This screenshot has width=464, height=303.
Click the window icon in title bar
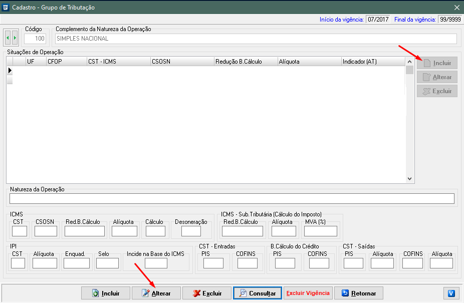(6, 8)
